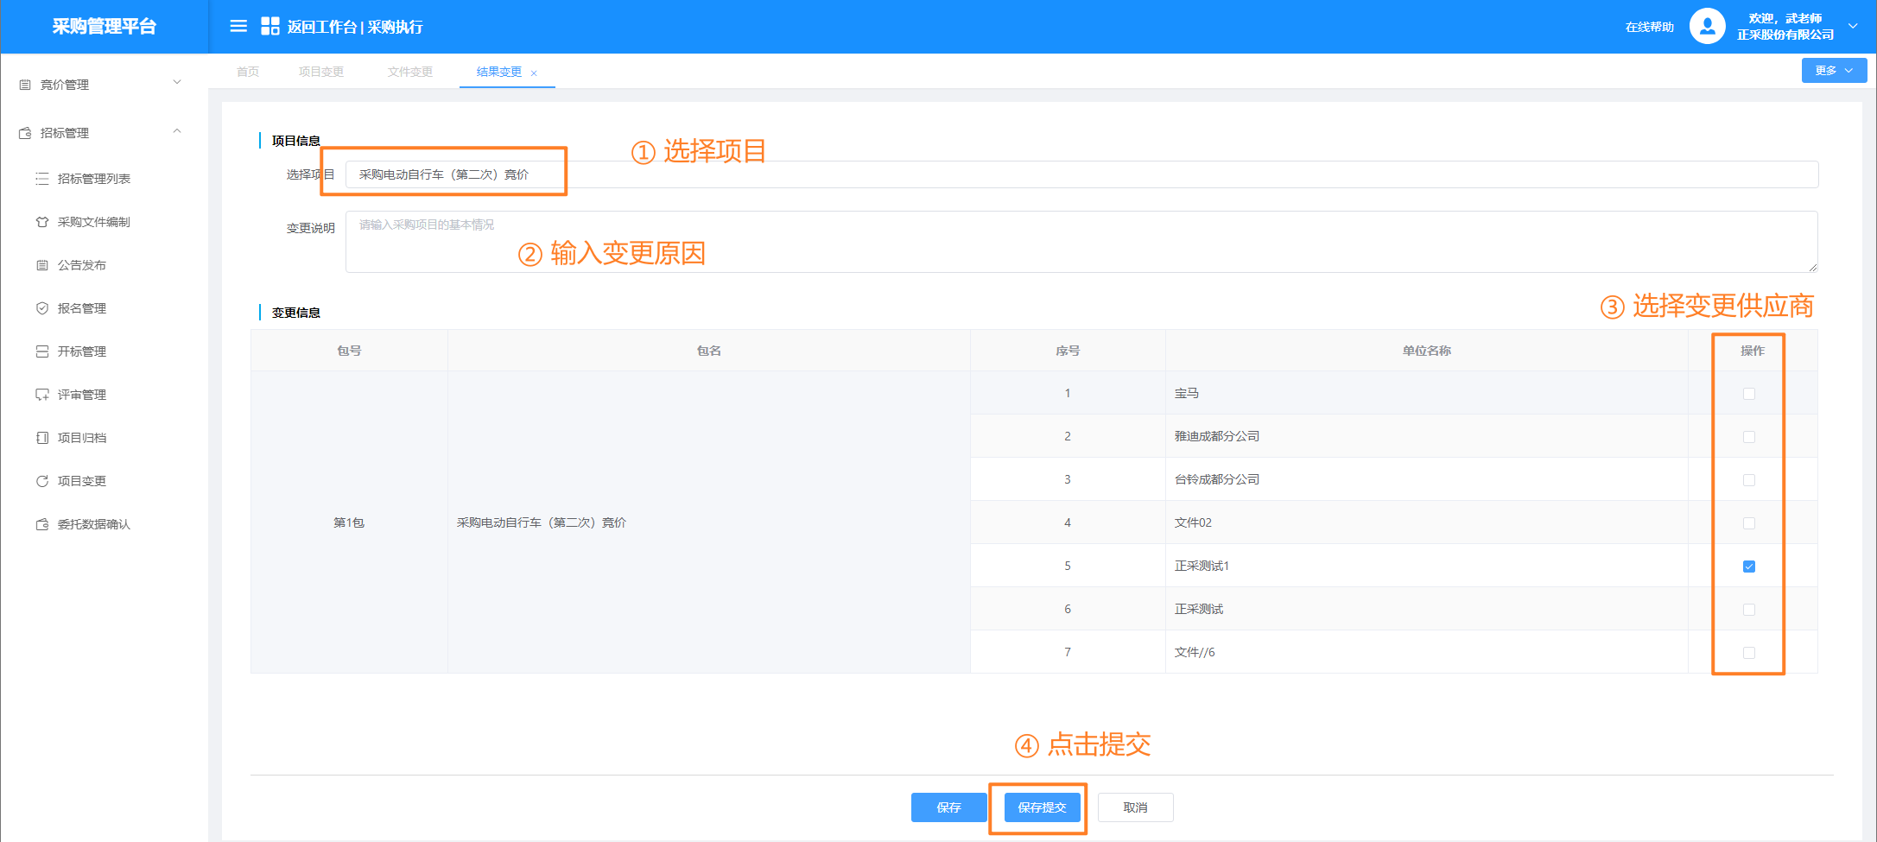The height and width of the screenshot is (842, 1877).
Task: Click the 项目变更 refresh icon
Action: (x=41, y=481)
